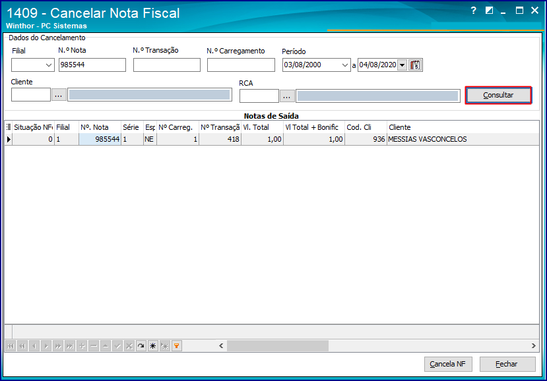Screen dimensions: 547x381
Task: Click the grid column selector icon
Action: (9, 127)
